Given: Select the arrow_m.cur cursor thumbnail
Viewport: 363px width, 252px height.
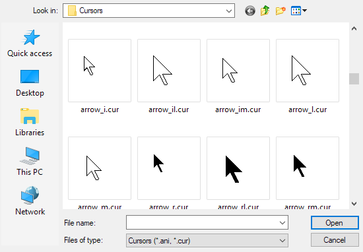Looking at the screenshot, I should point(100,168).
